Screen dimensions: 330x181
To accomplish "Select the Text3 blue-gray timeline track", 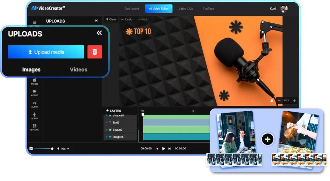I will [176, 123].
